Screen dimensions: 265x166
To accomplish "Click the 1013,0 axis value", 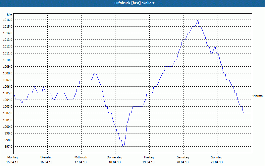I will click(x=8, y=40).
